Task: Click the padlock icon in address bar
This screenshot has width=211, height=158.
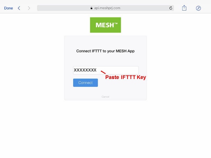Action: point(92,8)
